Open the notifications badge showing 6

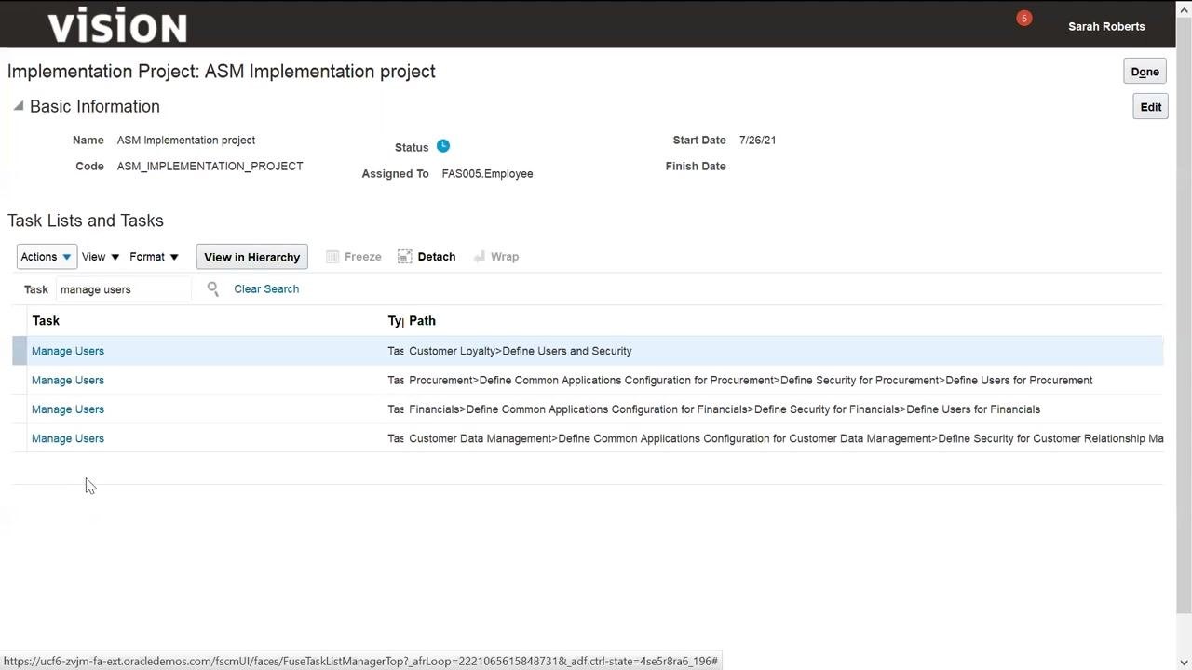tap(1023, 19)
